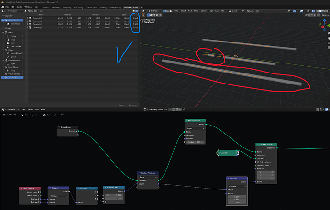Viewport: 330px width, 210px height.
Task: Collapse the Geometry panel header
Action: point(8,16)
